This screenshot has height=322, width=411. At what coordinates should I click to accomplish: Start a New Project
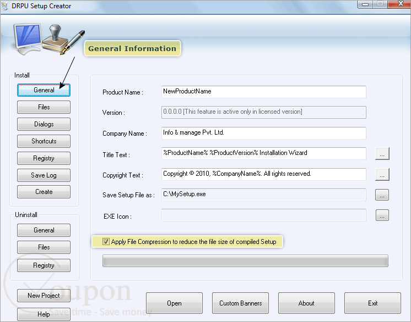point(44,296)
